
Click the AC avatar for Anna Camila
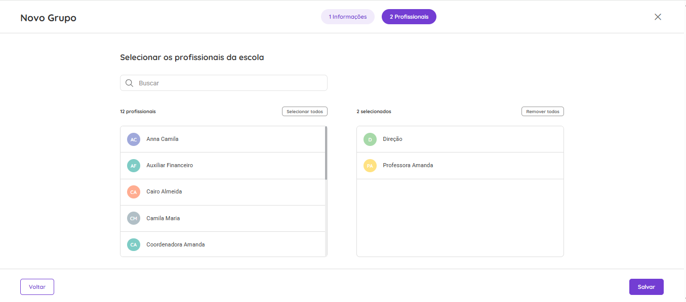click(134, 139)
